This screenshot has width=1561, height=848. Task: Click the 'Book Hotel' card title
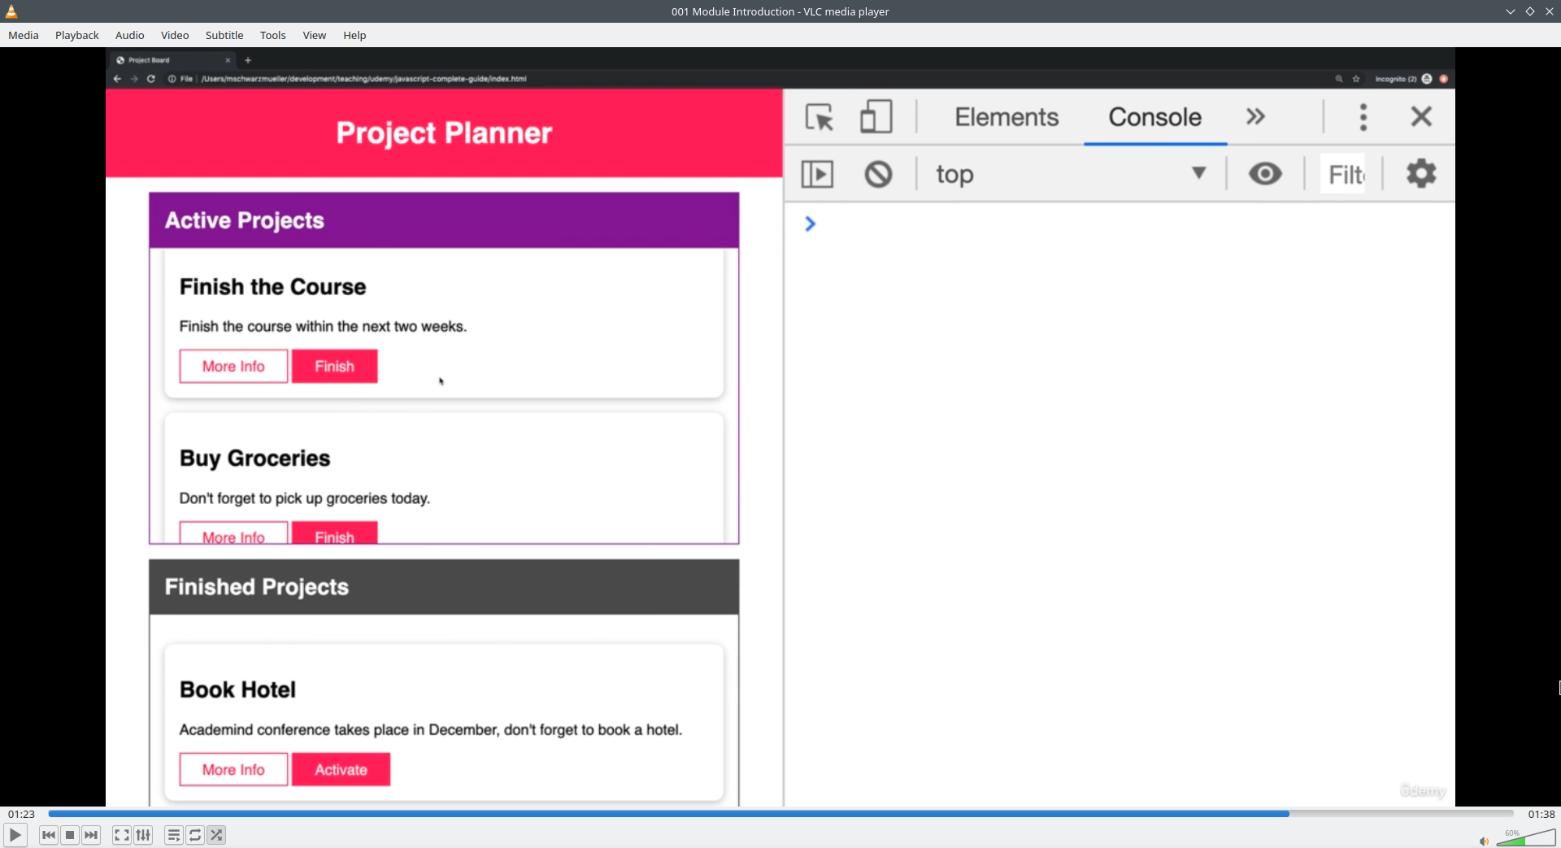pos(237,689)
